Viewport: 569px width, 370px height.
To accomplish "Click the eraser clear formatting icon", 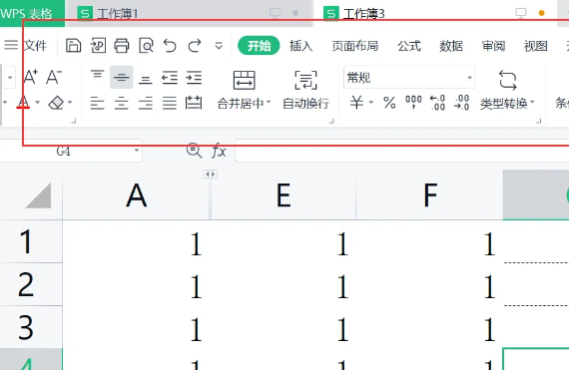I will click(x=56, y=103).
